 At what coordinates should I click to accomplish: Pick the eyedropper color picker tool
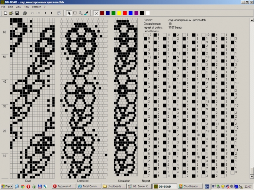point(86,13)
